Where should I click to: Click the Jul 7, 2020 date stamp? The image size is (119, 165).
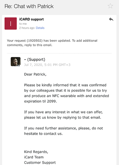click(47, 65)
